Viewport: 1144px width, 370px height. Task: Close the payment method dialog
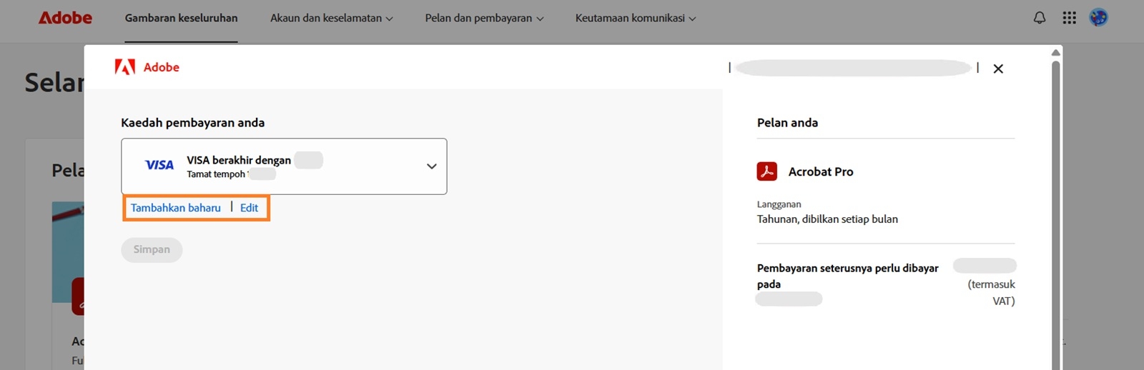(998, 69)
